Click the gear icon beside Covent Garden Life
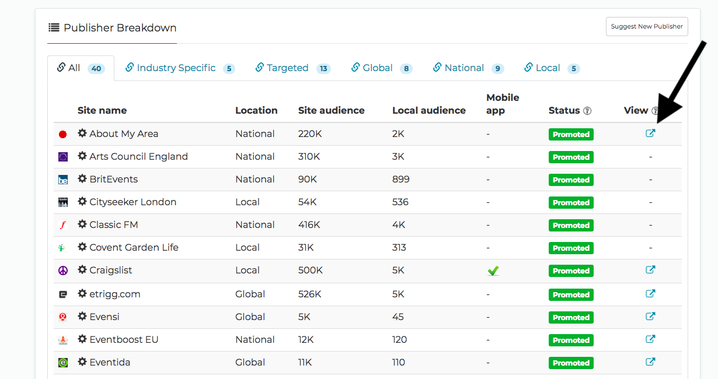Viewport: 718px width, 379px height. pos(82,247)
